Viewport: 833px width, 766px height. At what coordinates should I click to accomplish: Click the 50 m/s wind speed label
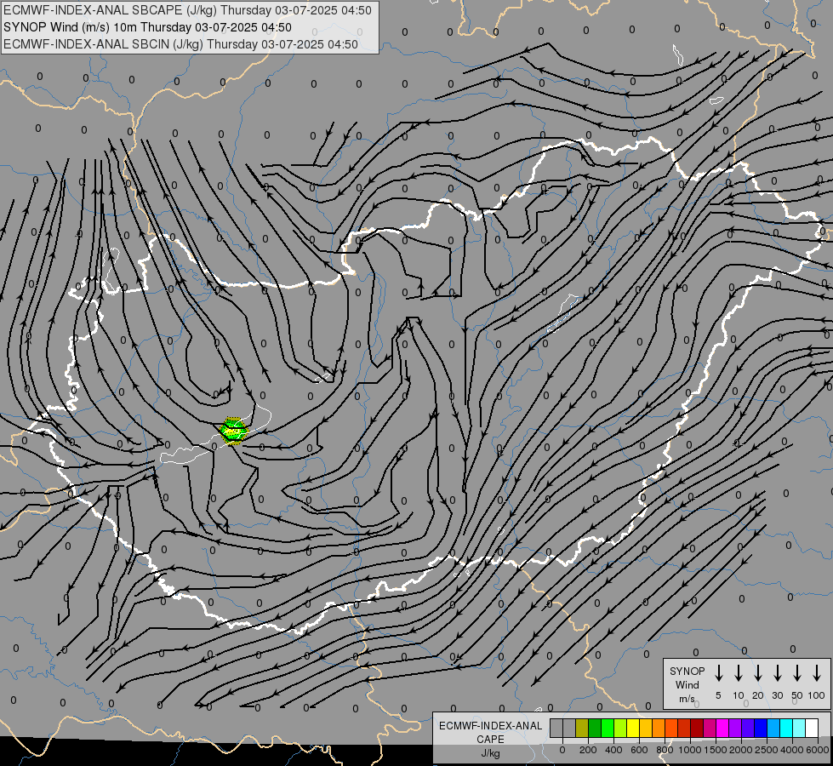point(797,695)
